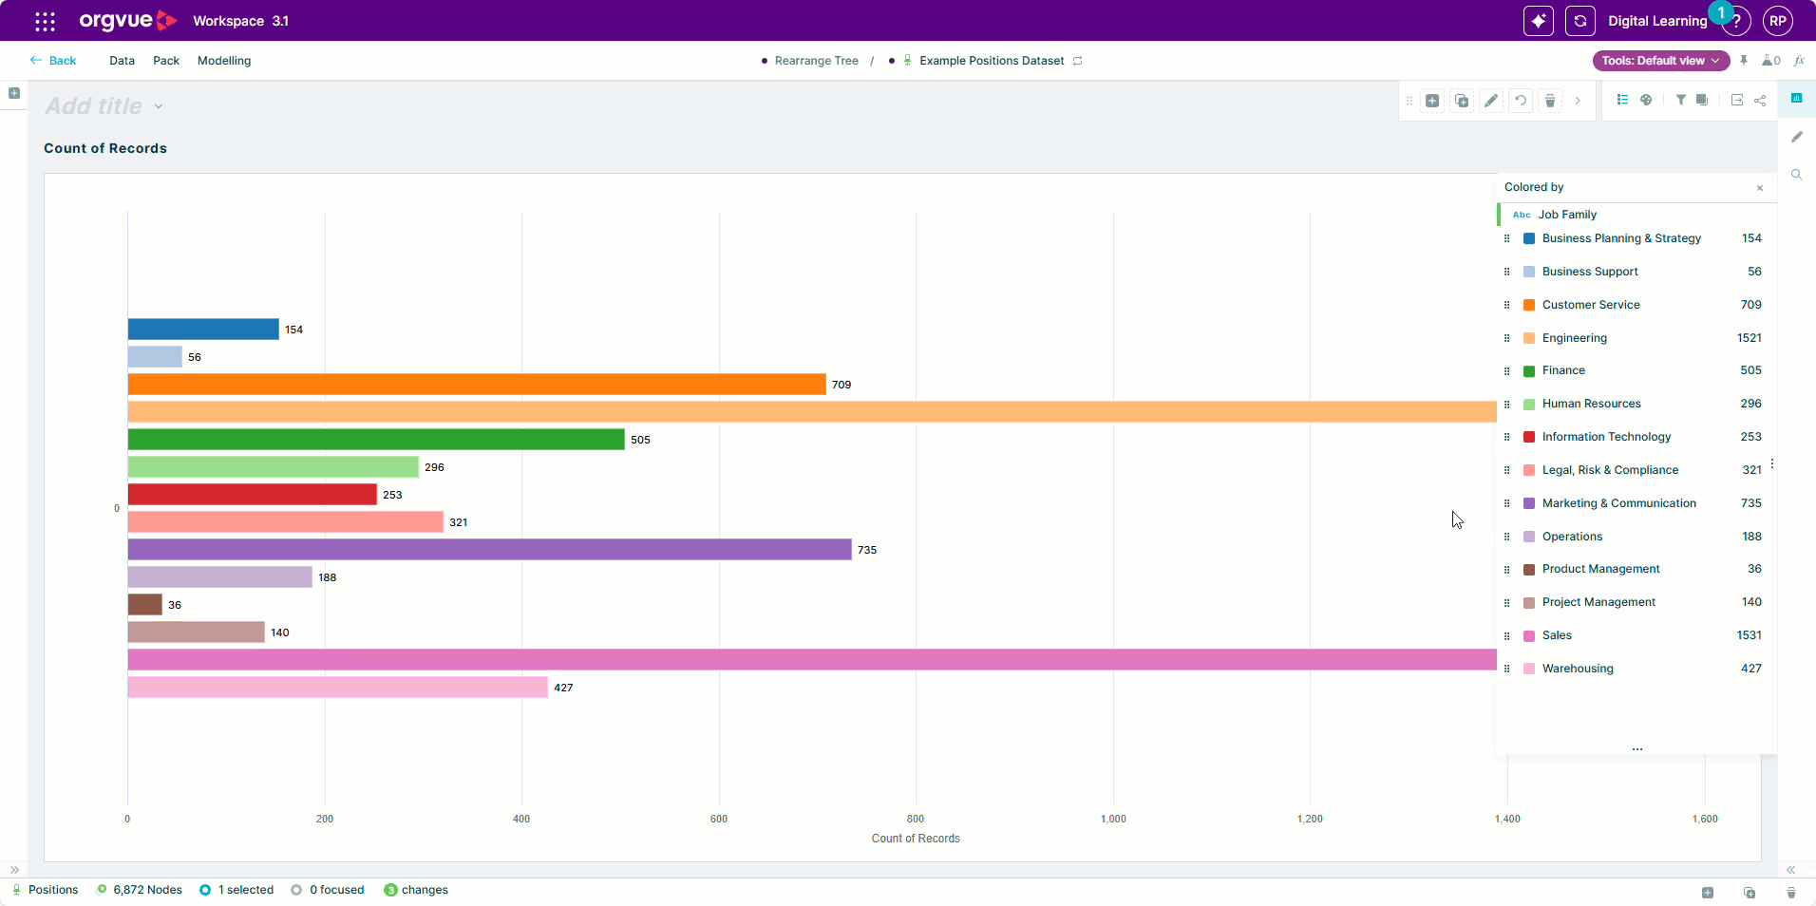Viewport: 1816px width, 906px height.
Task: Click the add node plus icon
Action: [1432, 101]
